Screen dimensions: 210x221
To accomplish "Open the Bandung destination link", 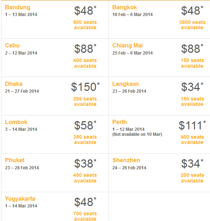I will (x=18, y=7).
